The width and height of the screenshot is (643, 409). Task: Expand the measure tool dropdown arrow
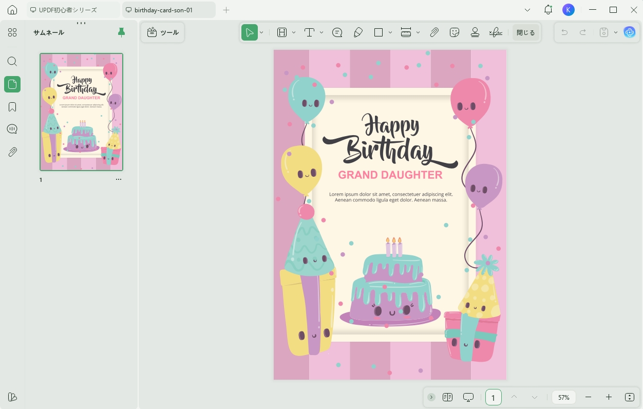coord(418,32)
